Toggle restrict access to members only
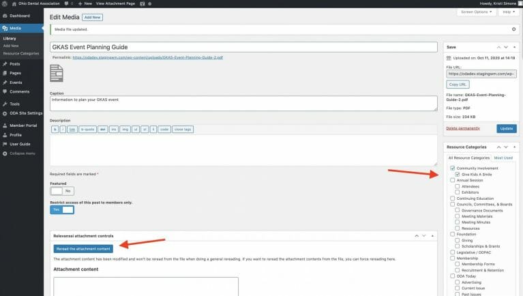Viewport: 523px width, 296px height. pos(62,209)
